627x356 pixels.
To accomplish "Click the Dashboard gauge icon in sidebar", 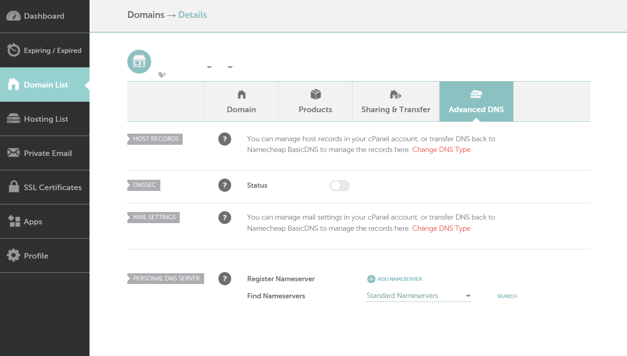I will (x=14, y=16).
